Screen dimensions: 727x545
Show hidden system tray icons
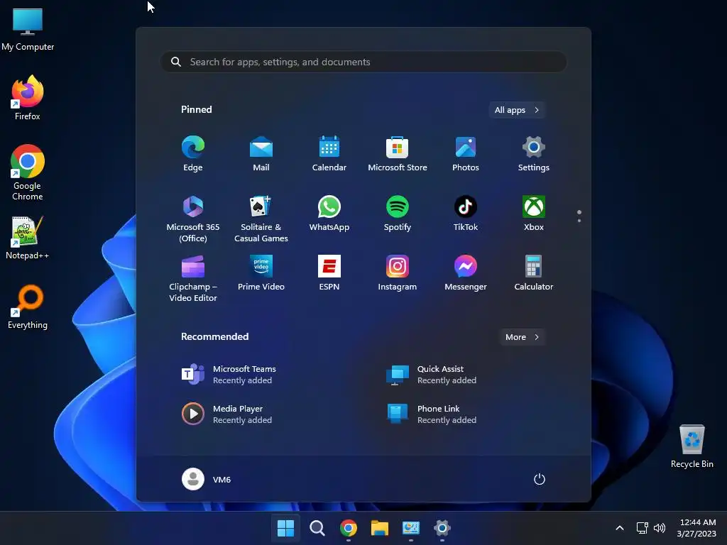coord(619,528)
